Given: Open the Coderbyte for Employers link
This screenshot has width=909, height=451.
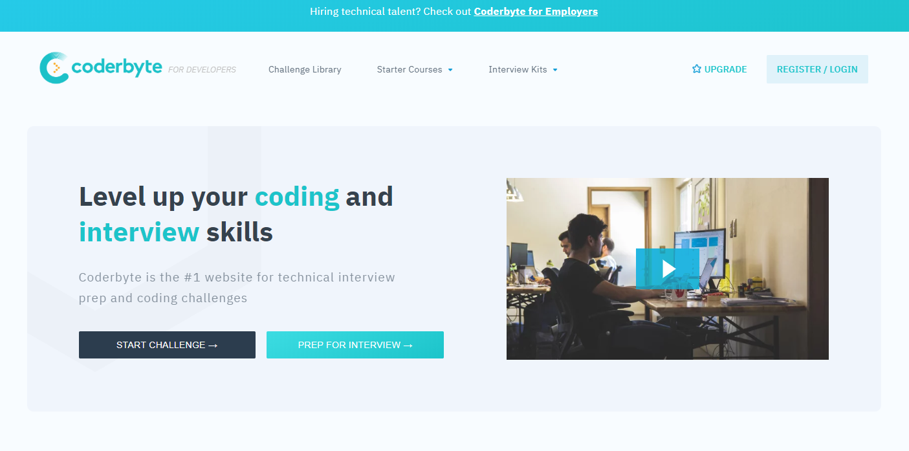Looking at the screenshot, I should pos(535,12).
